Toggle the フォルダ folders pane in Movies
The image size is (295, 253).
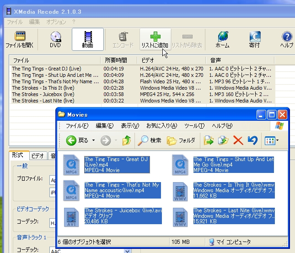181,140
